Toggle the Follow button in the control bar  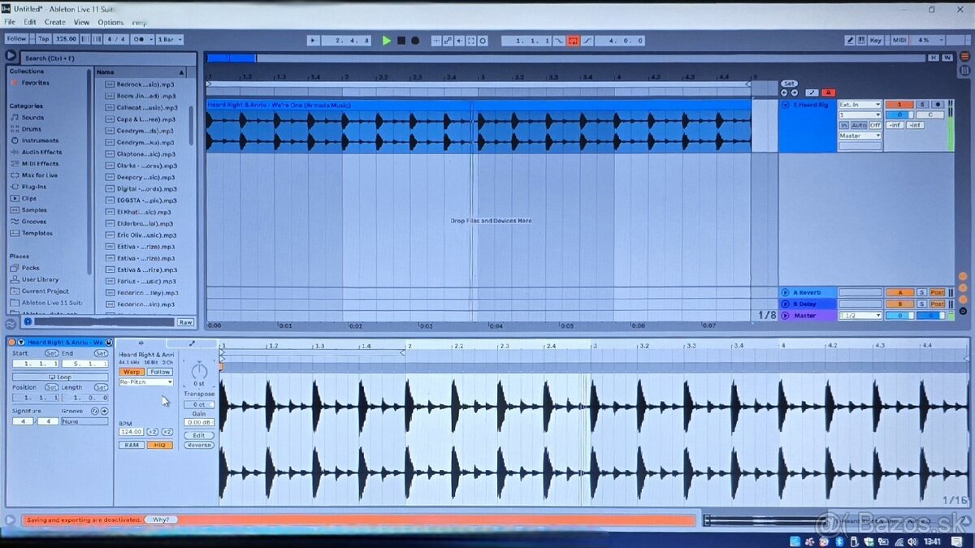pyautogui.click(x=16, y=39)
